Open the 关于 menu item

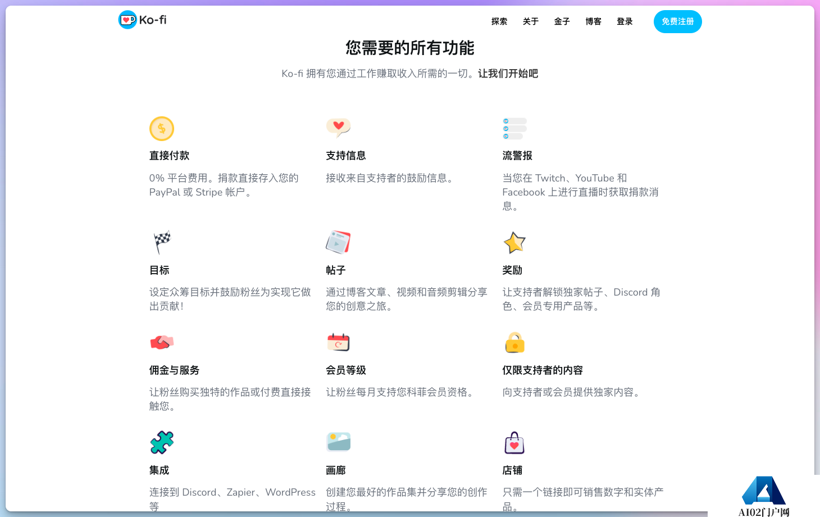click(531, 21)
